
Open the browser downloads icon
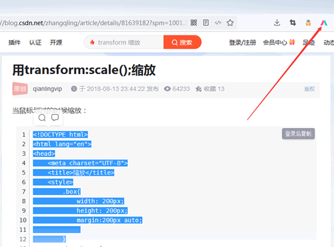click(x=277, y=23)
